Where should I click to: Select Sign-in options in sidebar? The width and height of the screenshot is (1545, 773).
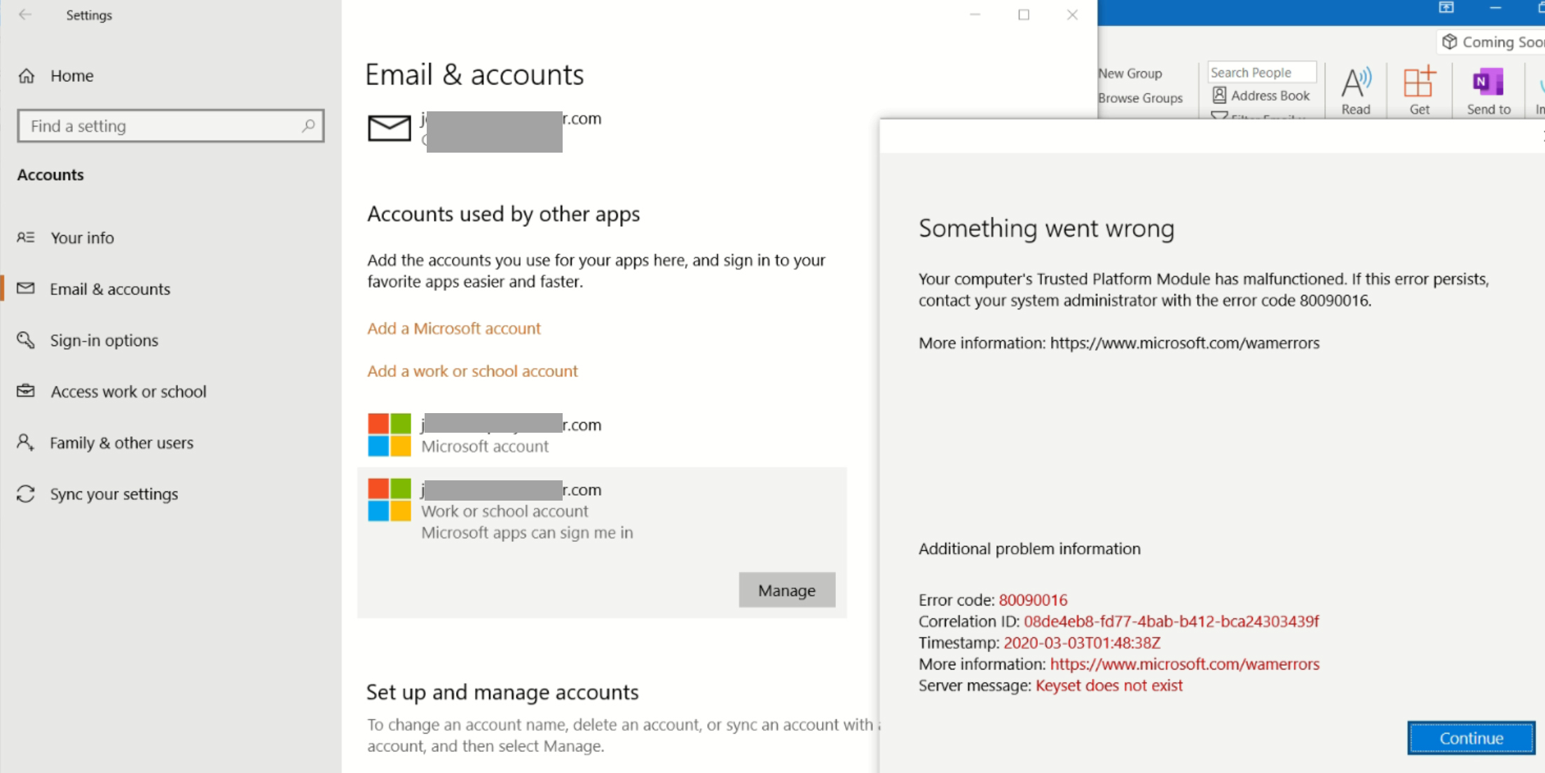click(x=104, y=340)
